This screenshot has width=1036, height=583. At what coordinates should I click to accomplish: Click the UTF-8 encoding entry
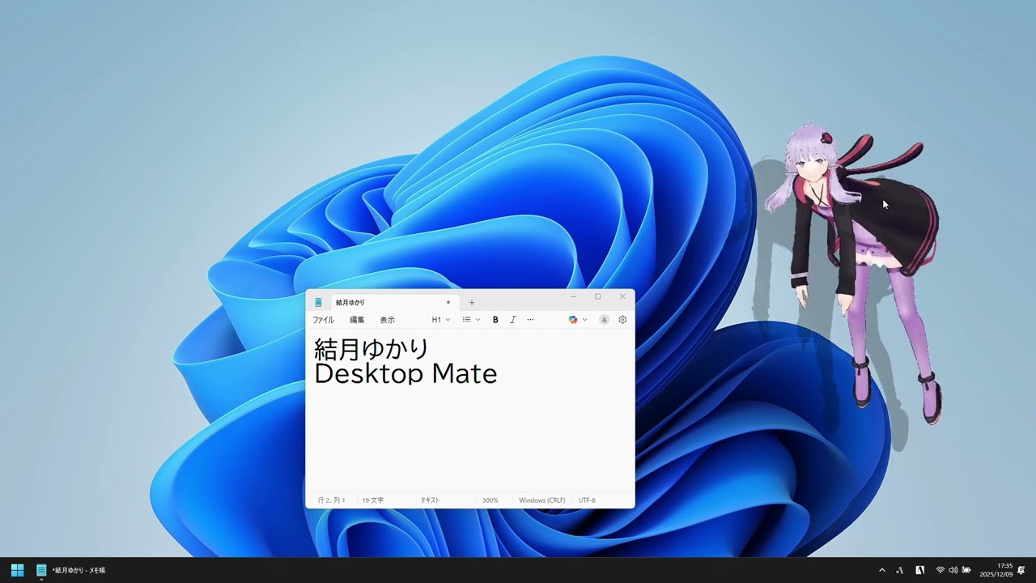click(x=587, y=500)
